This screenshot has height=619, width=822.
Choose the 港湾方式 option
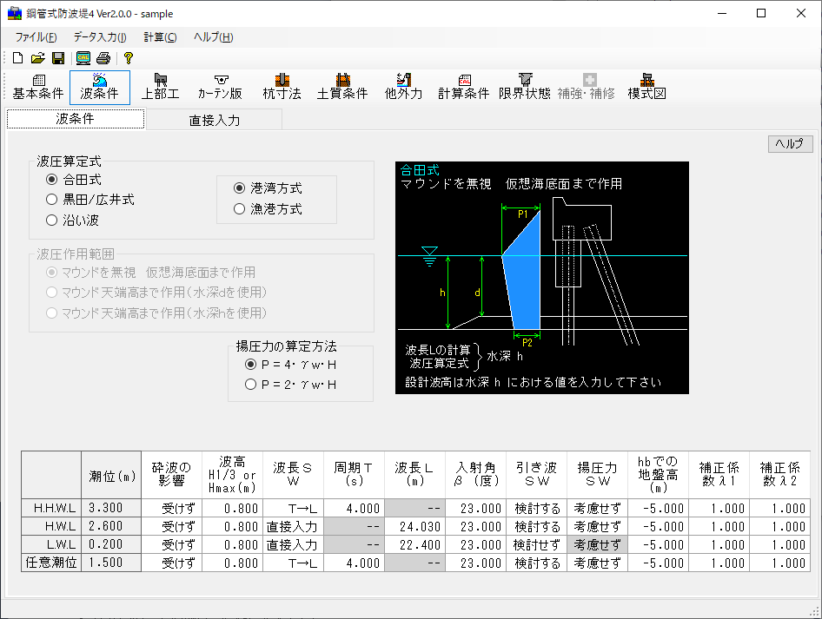click(x=268, y=188)
